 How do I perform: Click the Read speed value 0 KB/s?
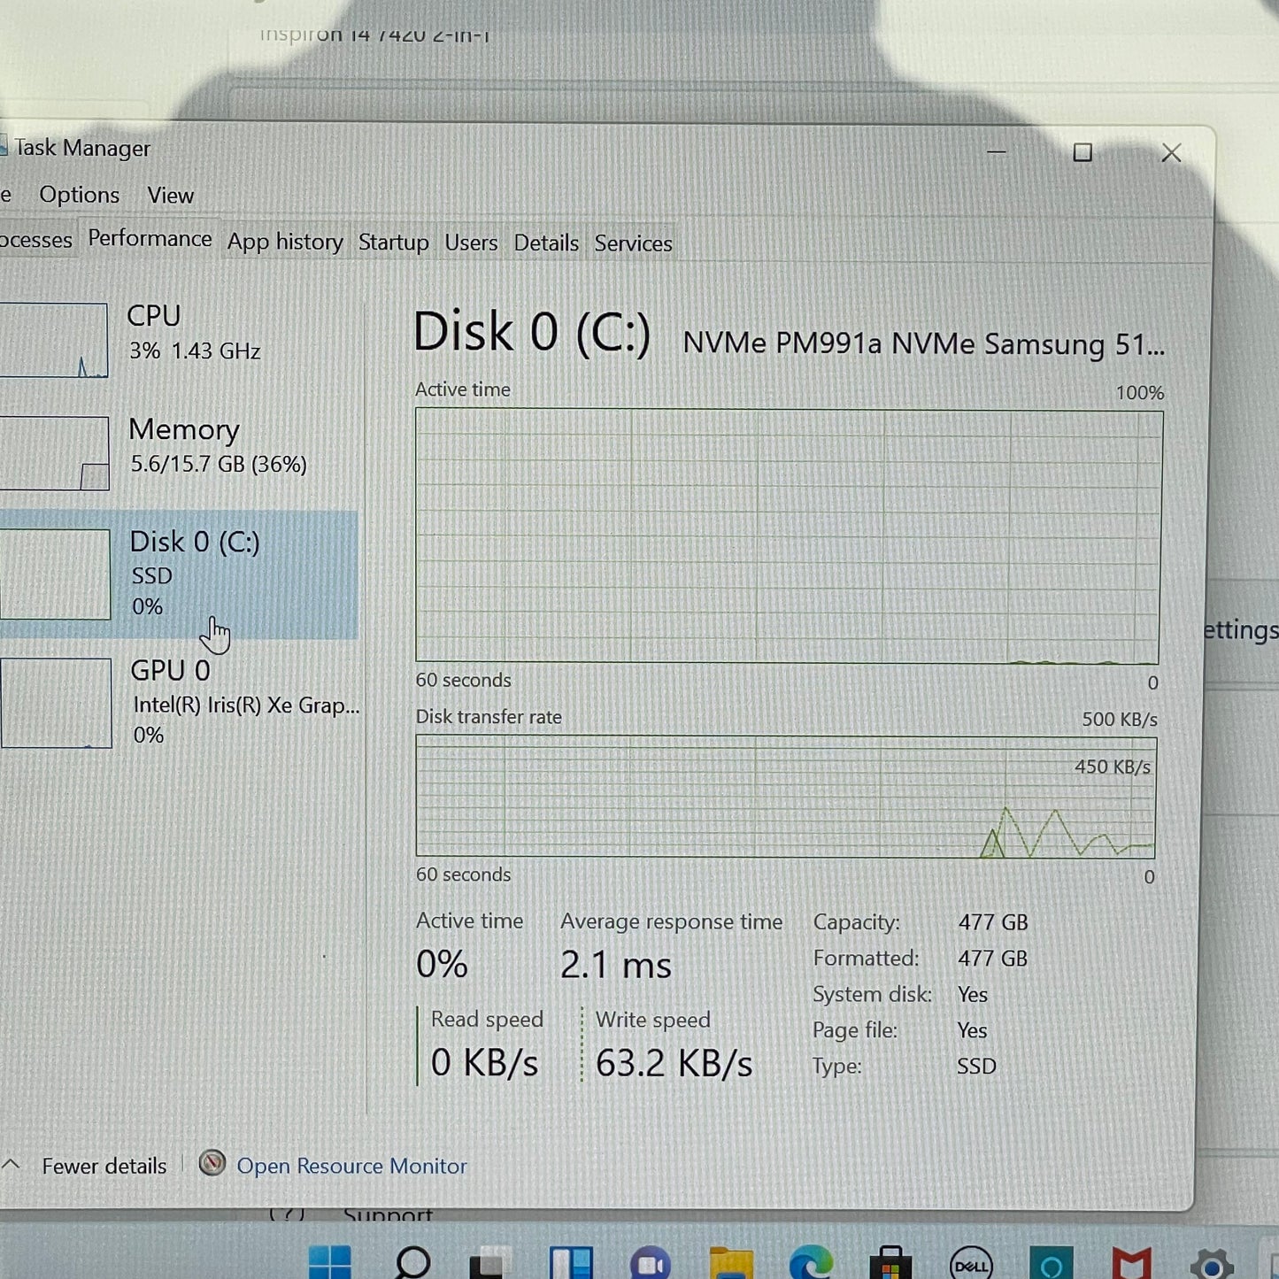[x=484, y=1062]
